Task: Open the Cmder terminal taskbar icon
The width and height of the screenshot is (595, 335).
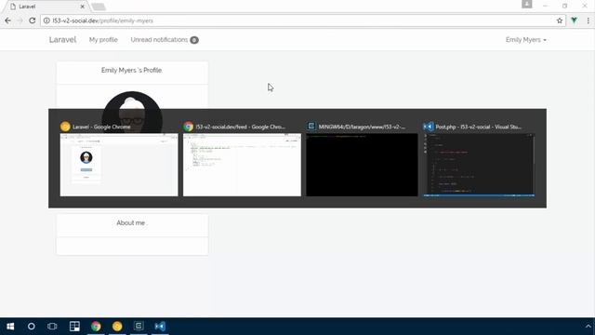Action: pyautogui.click(x=139, y=327)
